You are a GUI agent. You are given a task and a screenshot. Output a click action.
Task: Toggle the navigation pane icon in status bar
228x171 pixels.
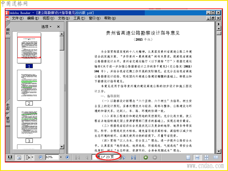(x=19, y=157)
